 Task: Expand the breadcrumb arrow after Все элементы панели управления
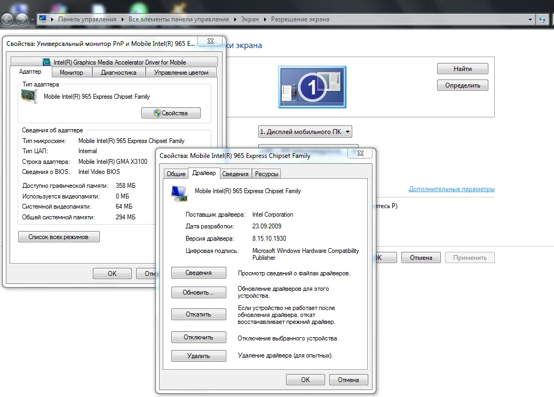coord(235,19)
